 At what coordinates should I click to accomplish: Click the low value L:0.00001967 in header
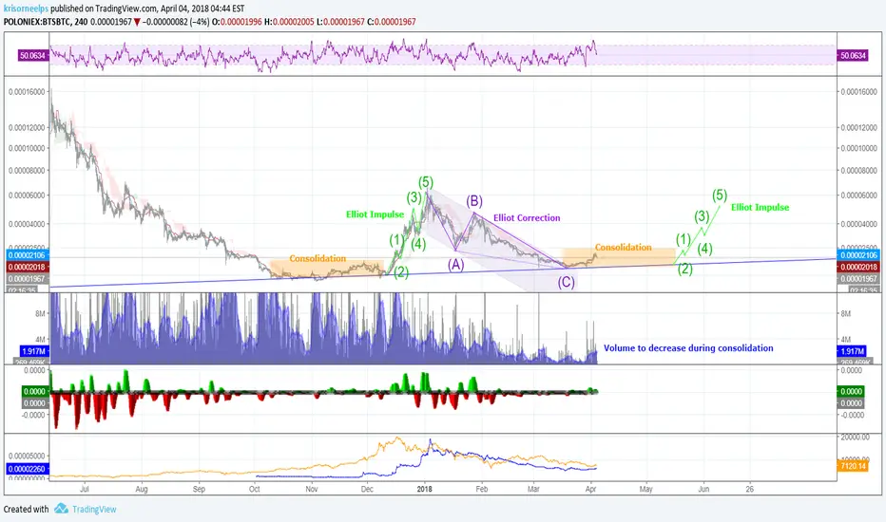340,22
